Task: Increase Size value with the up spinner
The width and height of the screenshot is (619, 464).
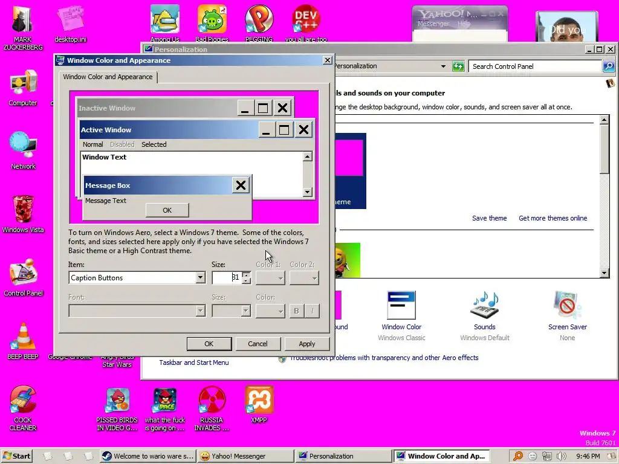Action: click(x=247, y=275)
